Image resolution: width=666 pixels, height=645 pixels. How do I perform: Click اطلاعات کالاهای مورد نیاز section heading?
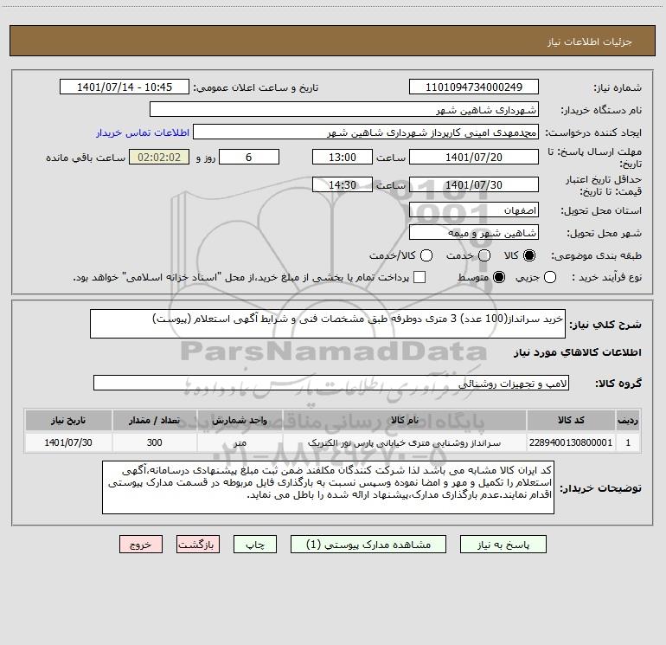point(577,352)
